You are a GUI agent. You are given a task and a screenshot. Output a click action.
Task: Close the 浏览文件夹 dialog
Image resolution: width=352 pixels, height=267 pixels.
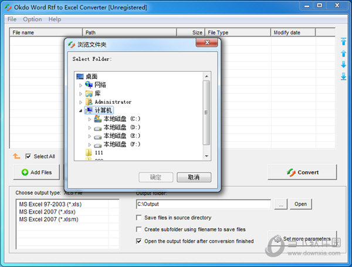207,42
